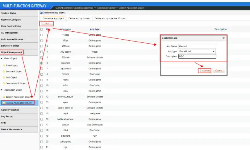Screen dimensions: 250x150
Task: Click the apex app name
Action: pos(65,102)
